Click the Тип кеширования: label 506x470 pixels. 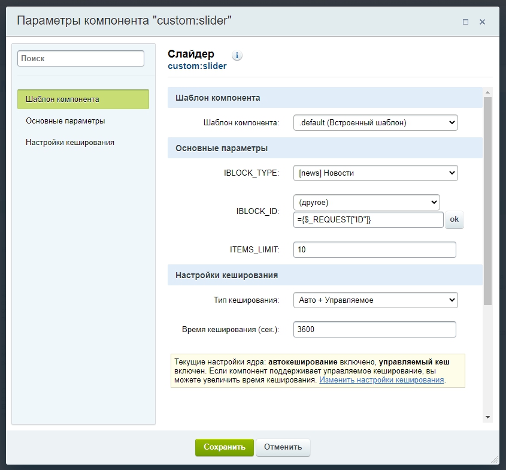coord(246,300)
